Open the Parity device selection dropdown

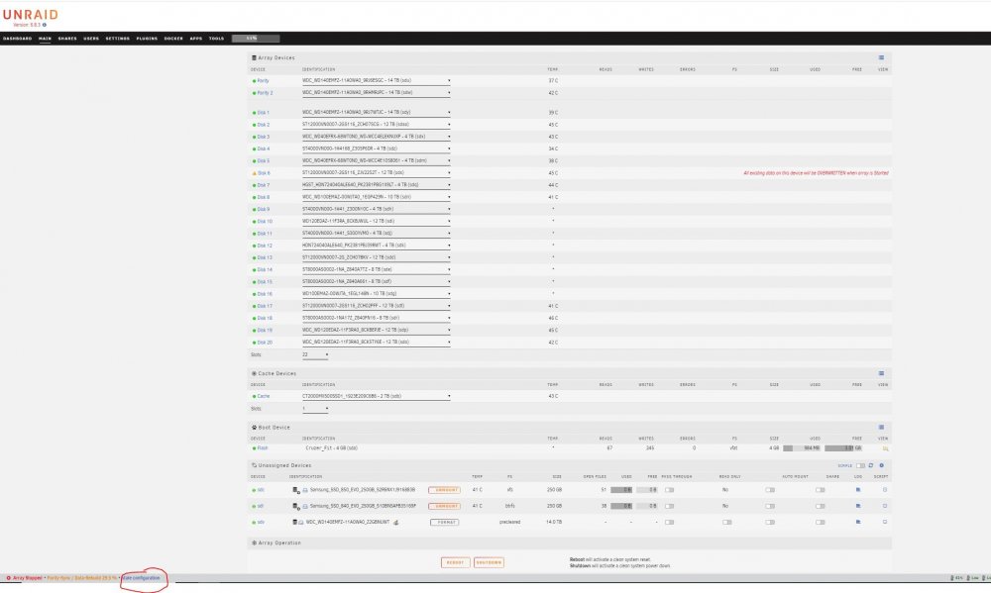[376, 81]
